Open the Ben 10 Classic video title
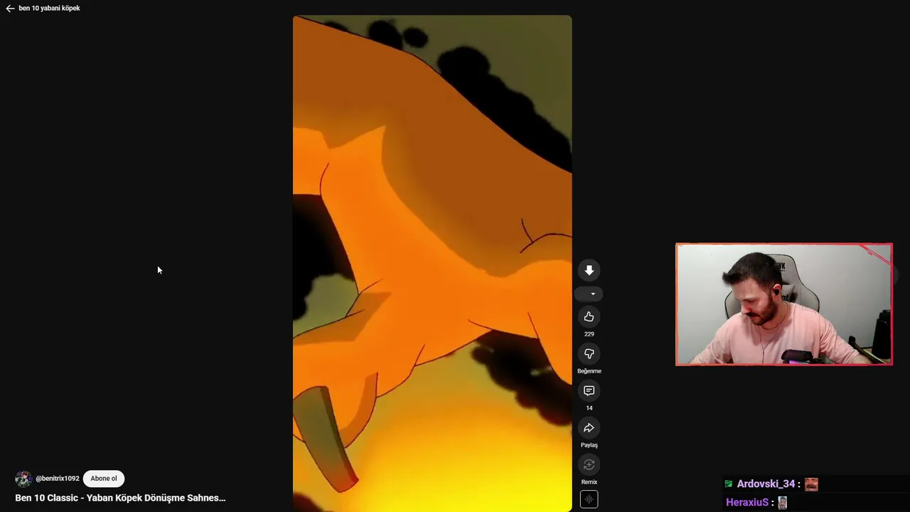The width and height of the screenshot is (910, 512). [x=120, y=498]
